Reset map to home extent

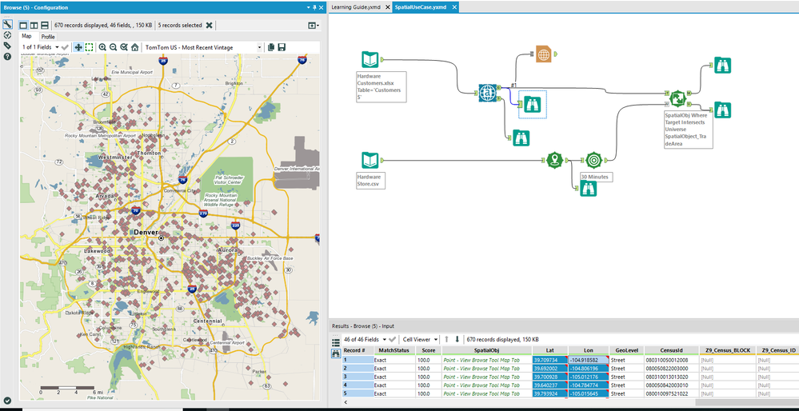134,47
